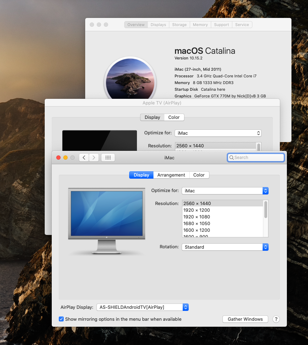
Task: Select Display tab in Apple TV window
Action: click(x=152, y=117)
